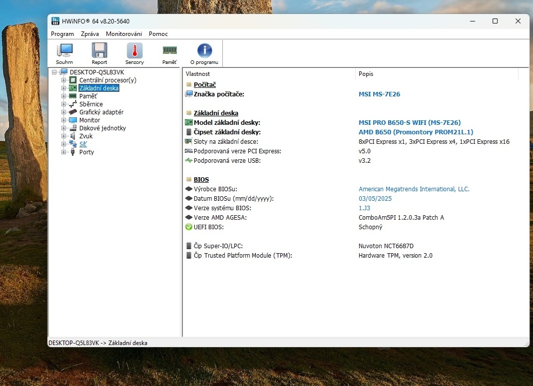This screenshot has height=386, width=533.
Task: Expand the Grafický adaptér node
Action: pyautogui.click(x=63, y=112)
